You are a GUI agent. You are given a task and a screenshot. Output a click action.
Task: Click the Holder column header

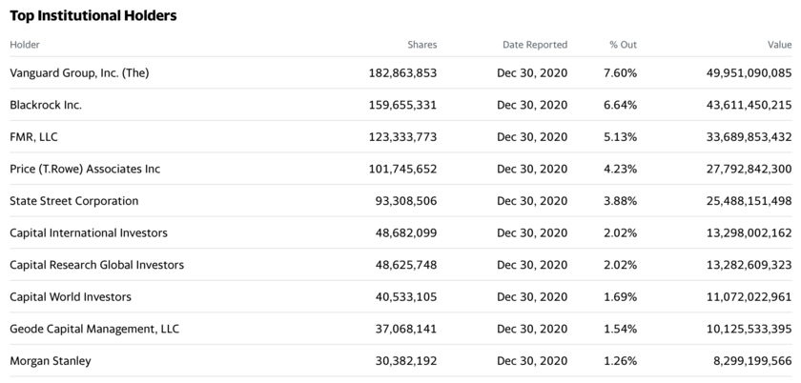tap(25, 45)
